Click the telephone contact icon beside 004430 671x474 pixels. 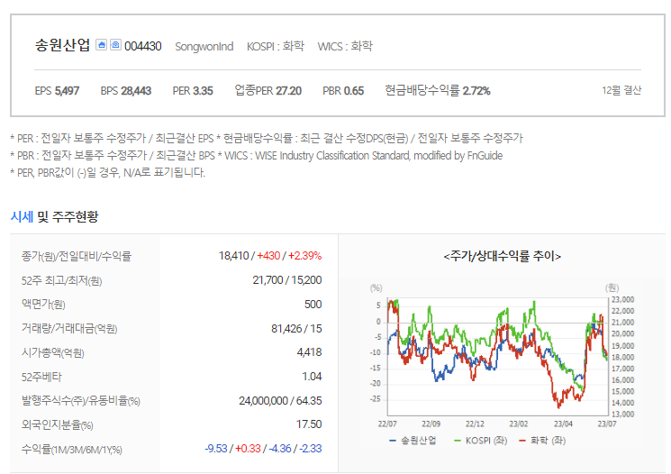click(x=115, y=45)
